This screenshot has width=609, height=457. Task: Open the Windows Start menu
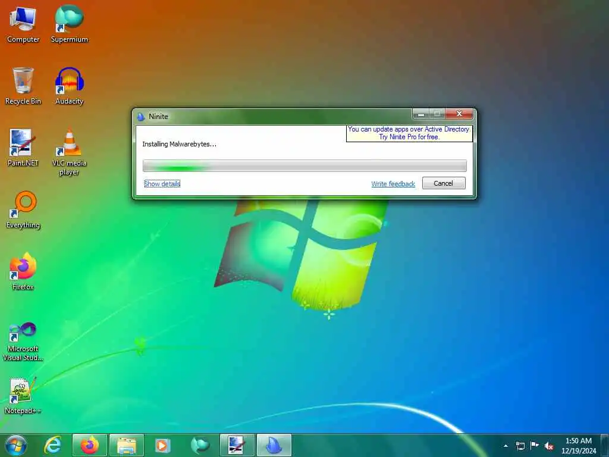(16, 445)
